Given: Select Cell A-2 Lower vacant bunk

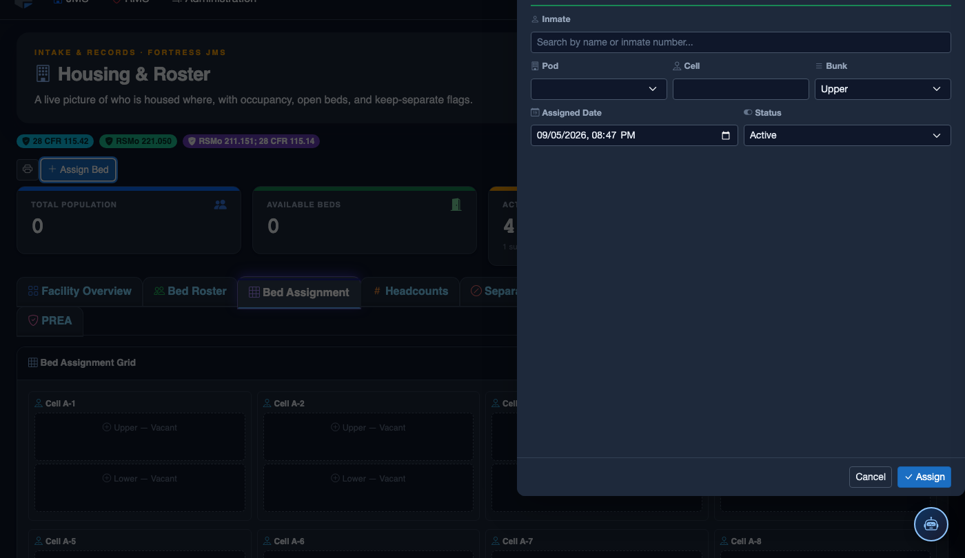Looking at the screenshot, I should [x=369, y=487].
